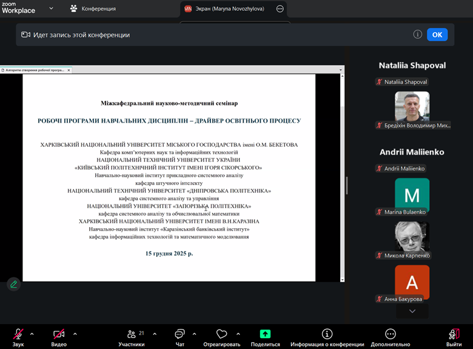
Task: Turn on camera with Видео button
Action: 59,334
